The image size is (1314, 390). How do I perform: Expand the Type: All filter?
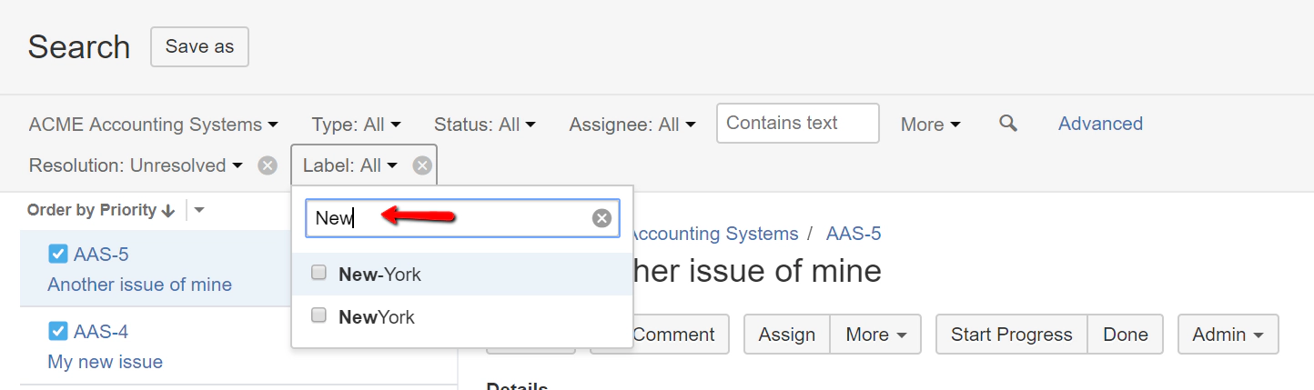pos(356,125)
